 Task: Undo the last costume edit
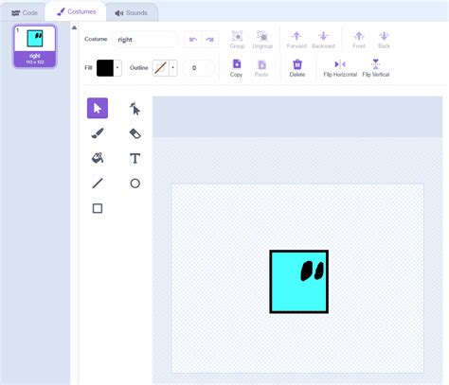pyautogui.click(x=193, y=40)
